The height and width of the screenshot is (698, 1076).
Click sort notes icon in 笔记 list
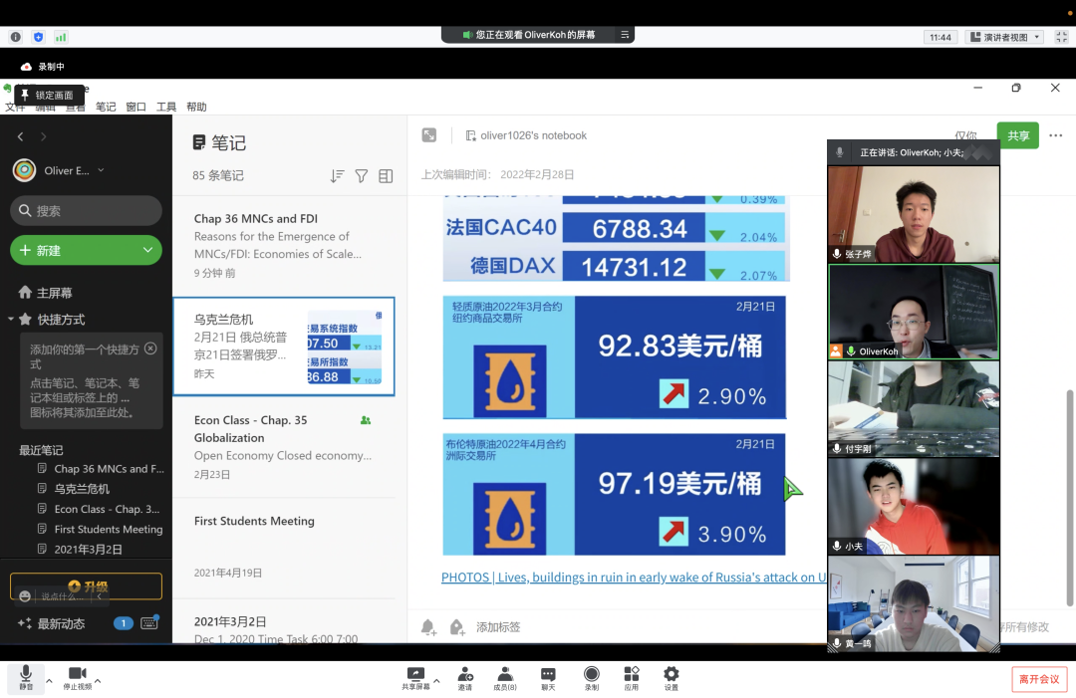pos(337,176)
